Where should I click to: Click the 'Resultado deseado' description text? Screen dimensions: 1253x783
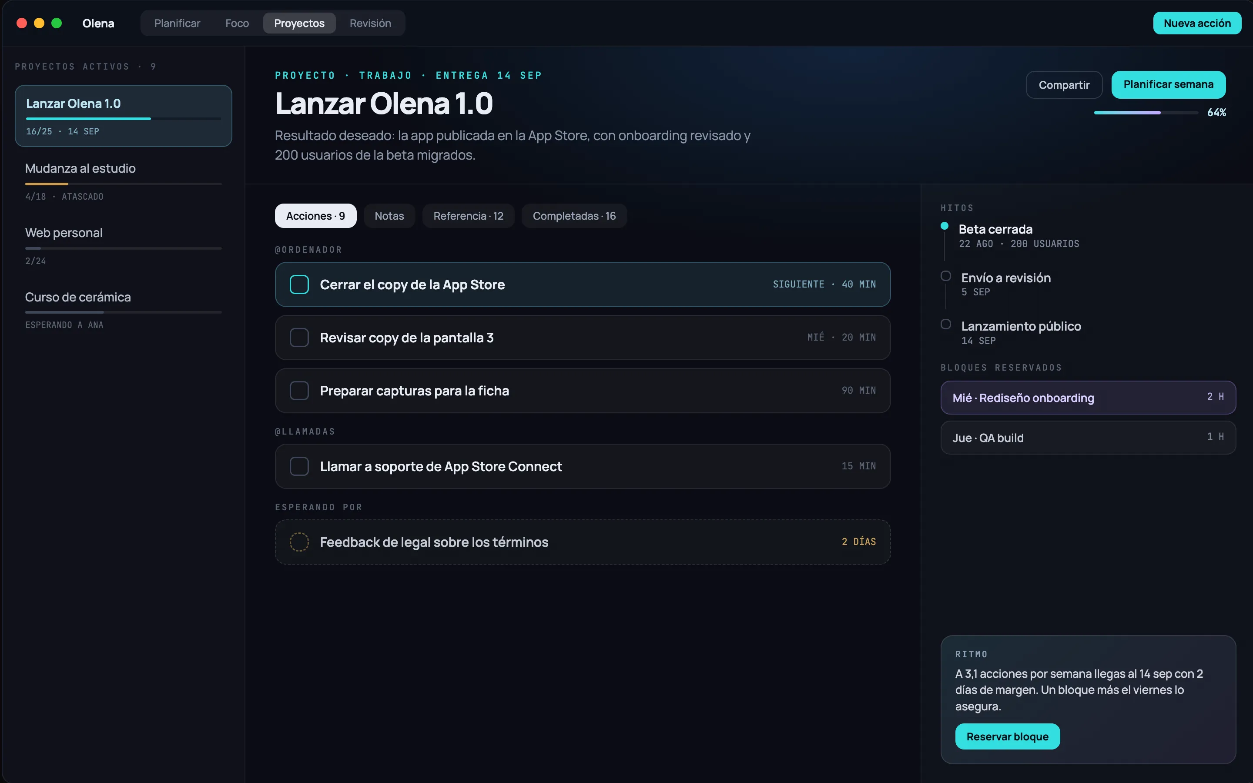[x=513, y=145]
